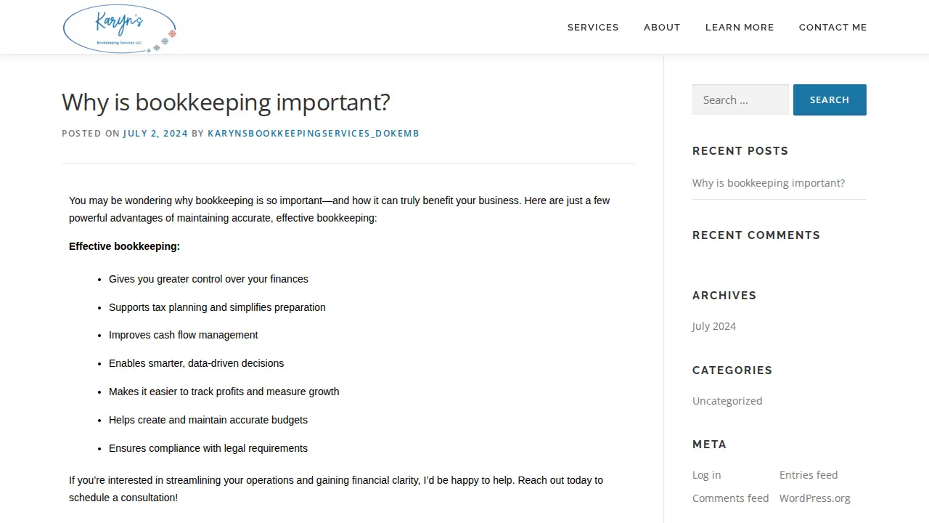Open the Services menu item

(x=593, y=27)
